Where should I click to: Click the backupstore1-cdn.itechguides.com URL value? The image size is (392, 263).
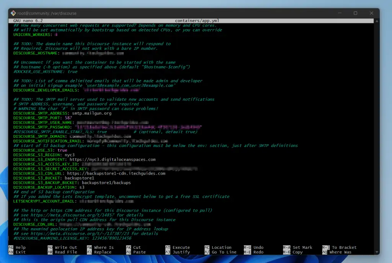pos(116,173)
